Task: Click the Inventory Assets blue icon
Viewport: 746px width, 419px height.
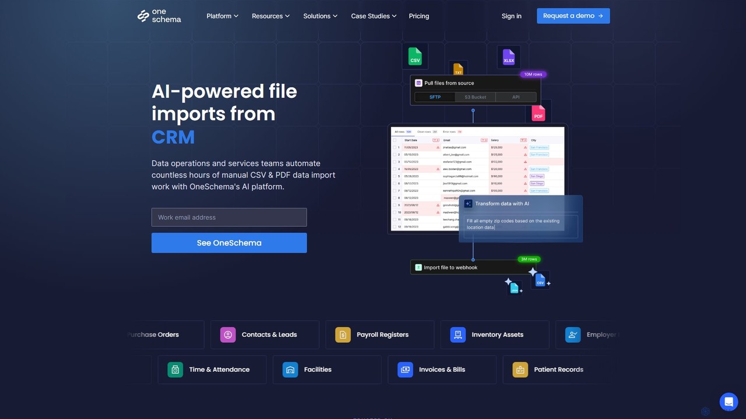Action: click(x=458, y=335)
